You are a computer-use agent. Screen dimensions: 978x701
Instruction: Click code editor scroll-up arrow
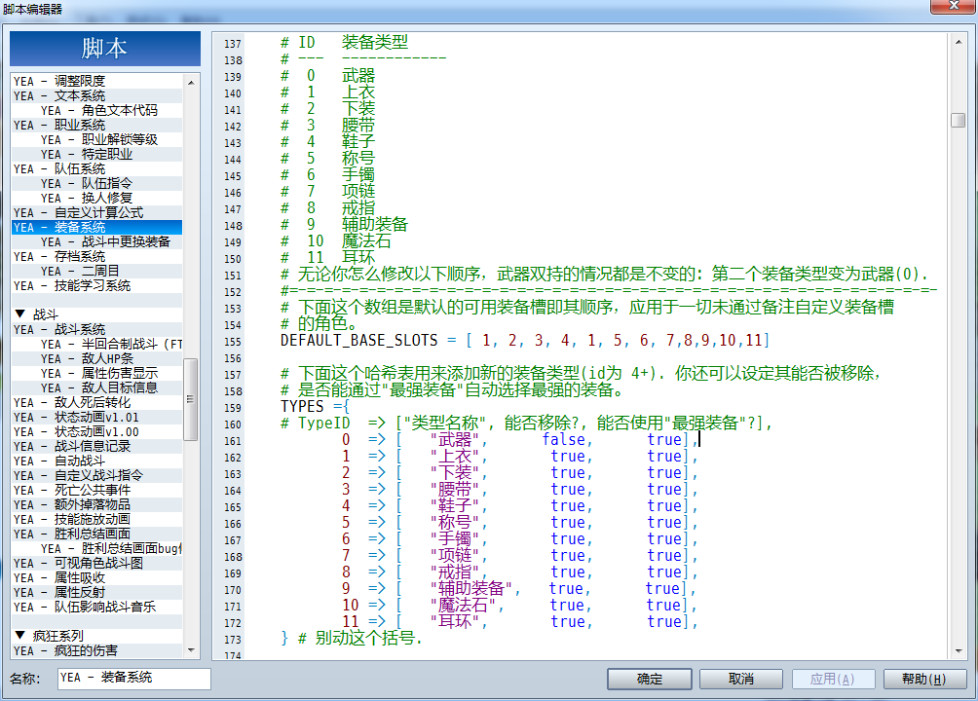pos(959,42)
